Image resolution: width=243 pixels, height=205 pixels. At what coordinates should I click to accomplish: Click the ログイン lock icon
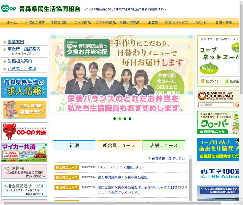pos(203,81)
